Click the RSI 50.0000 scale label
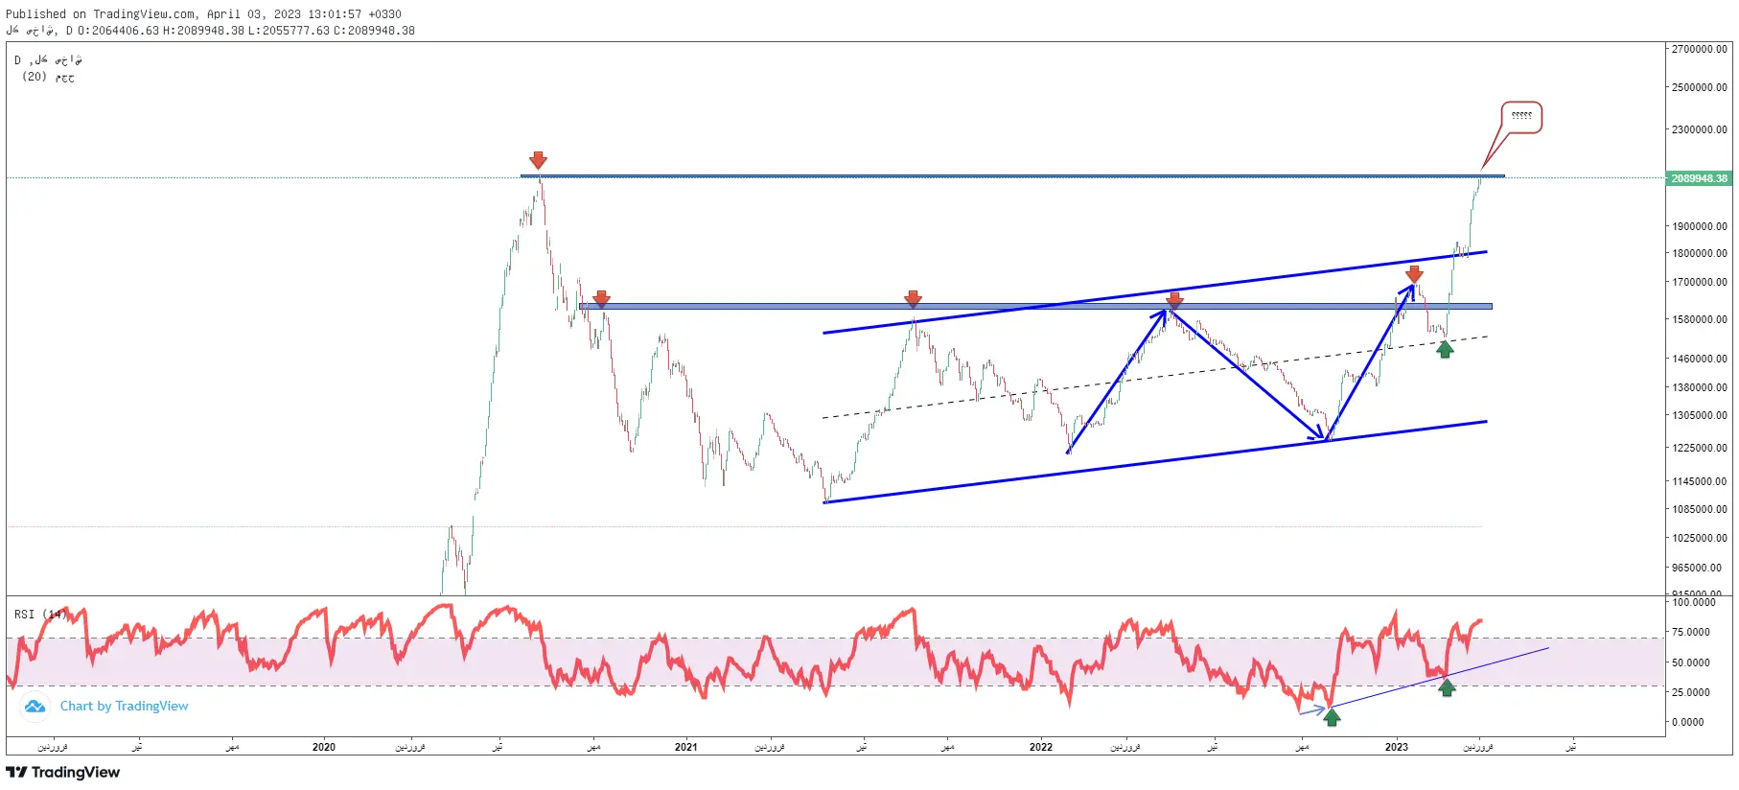 (x=1691, y=662)
